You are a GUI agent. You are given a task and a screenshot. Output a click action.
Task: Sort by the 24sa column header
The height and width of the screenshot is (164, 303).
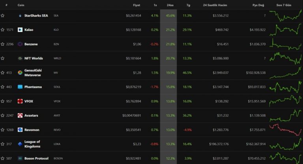pos(170,5)
